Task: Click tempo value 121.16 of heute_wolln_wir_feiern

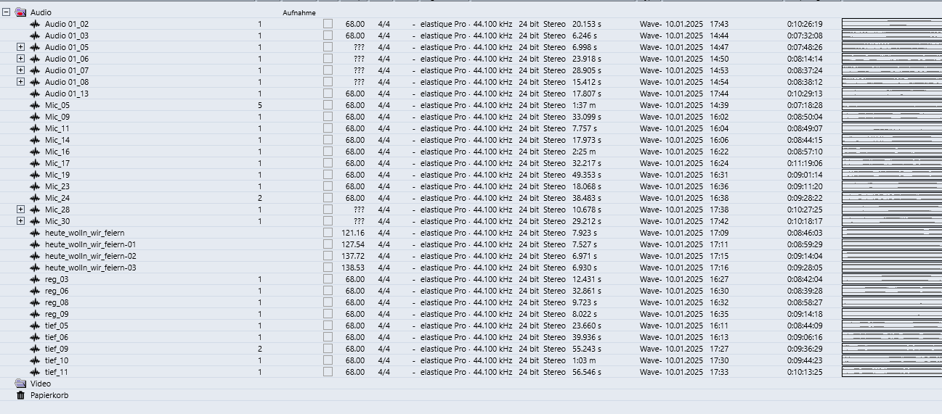Action: click(x=353, y=233)
